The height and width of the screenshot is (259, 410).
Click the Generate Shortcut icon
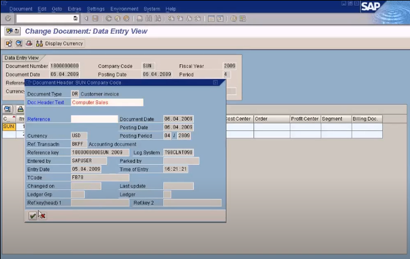220,18
